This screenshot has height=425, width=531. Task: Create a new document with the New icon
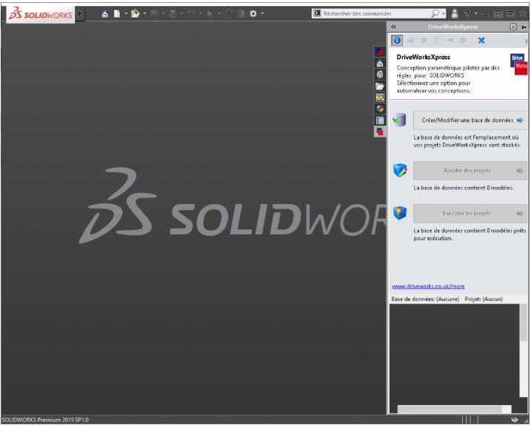coord(117,13)
